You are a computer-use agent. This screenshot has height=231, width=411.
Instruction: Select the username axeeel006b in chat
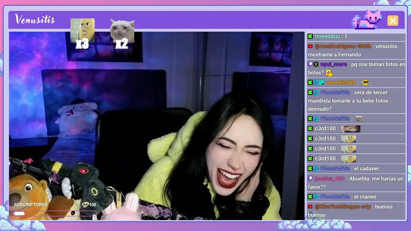pyautogui.click(x=341, y=82)
